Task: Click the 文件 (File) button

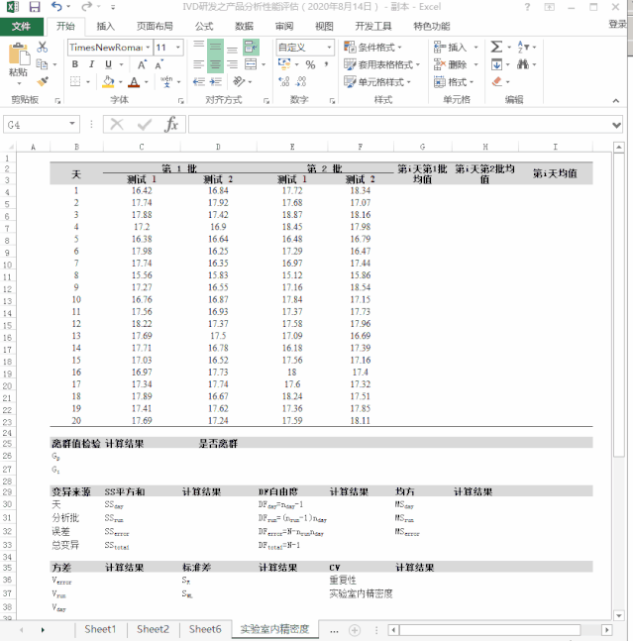Action: click(x=21, y=27)
